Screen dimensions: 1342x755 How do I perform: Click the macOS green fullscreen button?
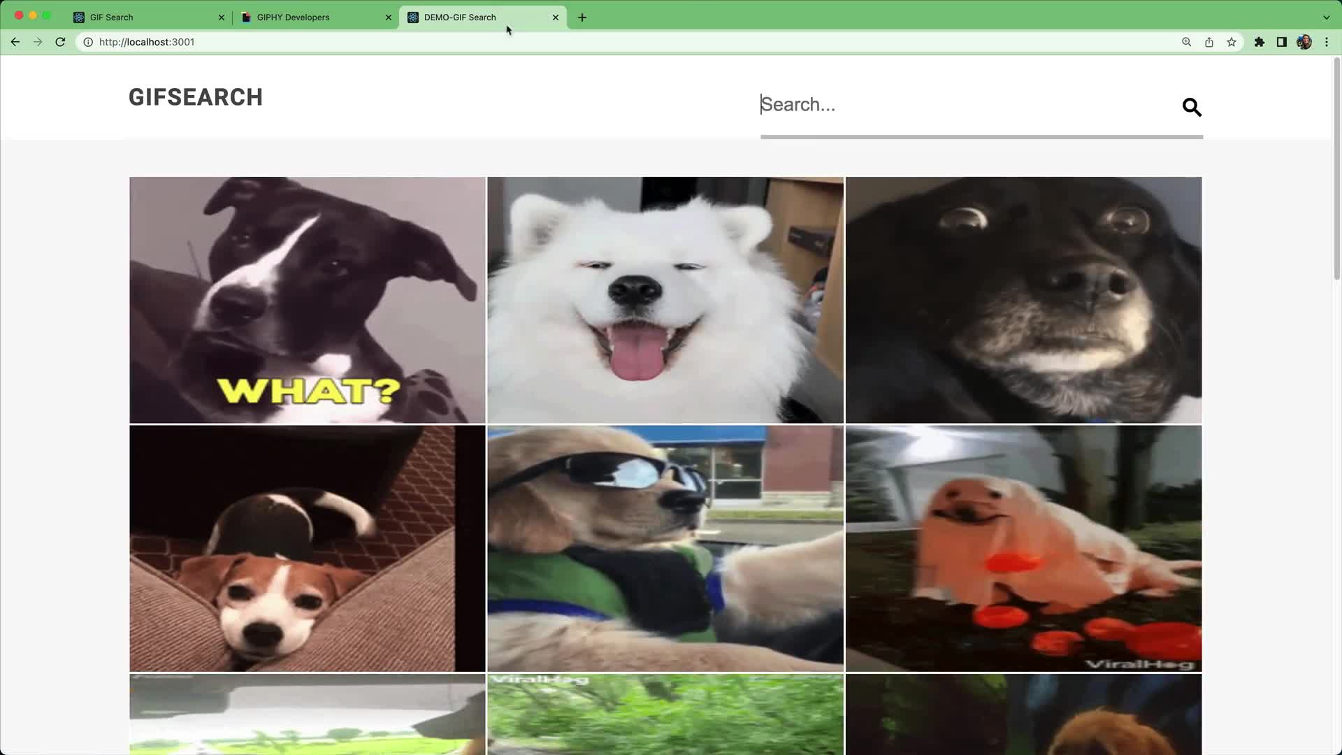click(x=47, y=15)
